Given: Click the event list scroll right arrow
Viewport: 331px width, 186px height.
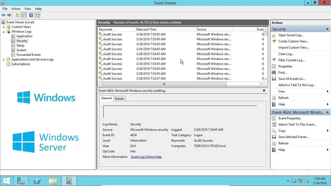Looking at the screenshot, I should [261, 84].
